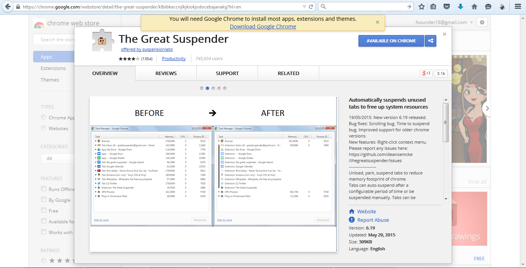Click the Website home icon

click(352, 212)
